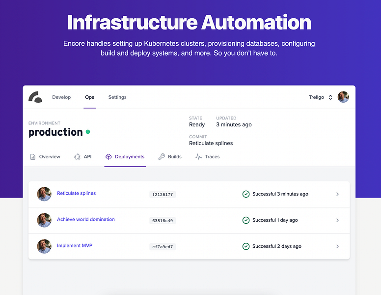Click author avatar on Achieve world domination row
This screenshot has height=295, width=381.
pos(44,220)
